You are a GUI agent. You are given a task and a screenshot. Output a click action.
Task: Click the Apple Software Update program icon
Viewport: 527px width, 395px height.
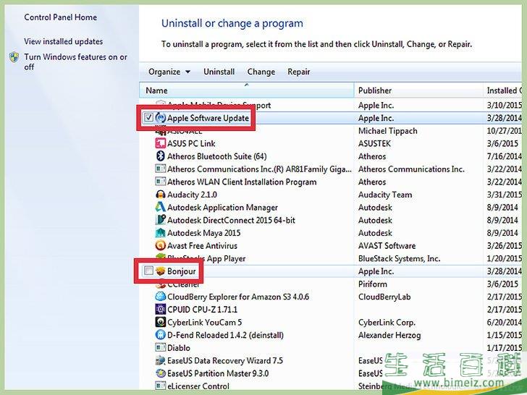[x=161, y=117]
